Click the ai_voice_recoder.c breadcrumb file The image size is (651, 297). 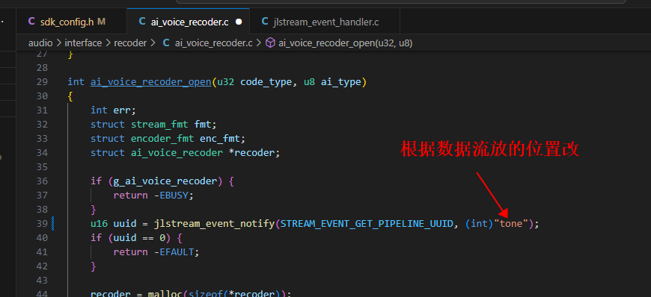coord(213,43)
